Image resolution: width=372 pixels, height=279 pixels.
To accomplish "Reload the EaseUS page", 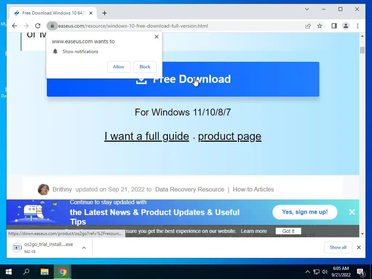I will [x=38, y=26].
